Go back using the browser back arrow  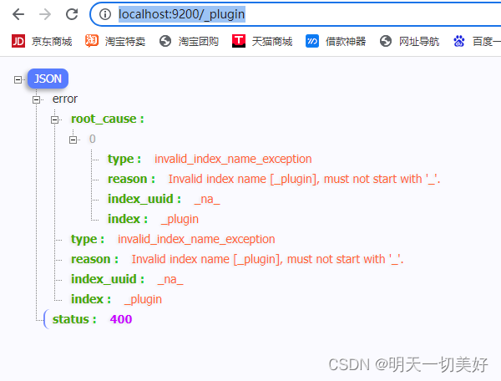[18, 14]
